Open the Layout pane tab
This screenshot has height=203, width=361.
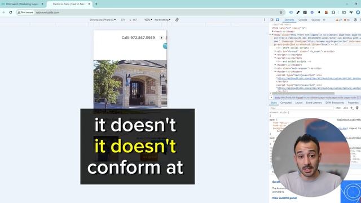tap(299, 103)
